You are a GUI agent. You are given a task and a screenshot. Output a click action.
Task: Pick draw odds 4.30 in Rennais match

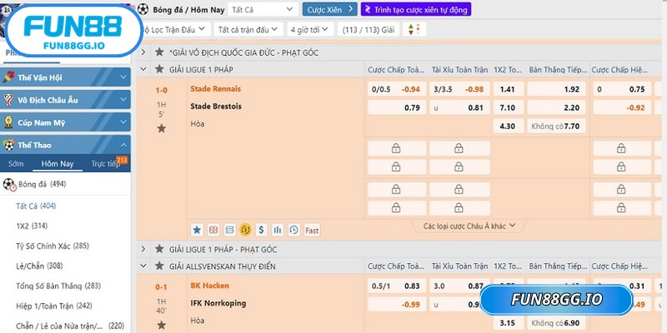click(x=508, y=127)
